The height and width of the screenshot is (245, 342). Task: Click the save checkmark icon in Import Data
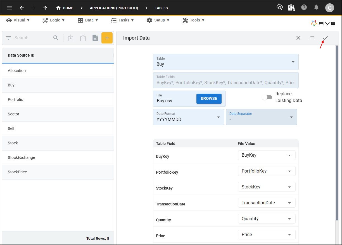coord(325,38)
